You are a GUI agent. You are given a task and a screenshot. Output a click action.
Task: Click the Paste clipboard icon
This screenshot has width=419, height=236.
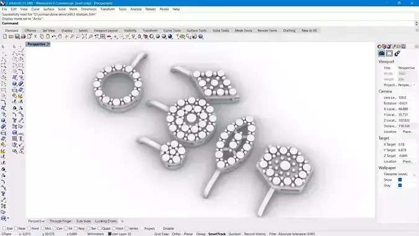coord(48,37)
